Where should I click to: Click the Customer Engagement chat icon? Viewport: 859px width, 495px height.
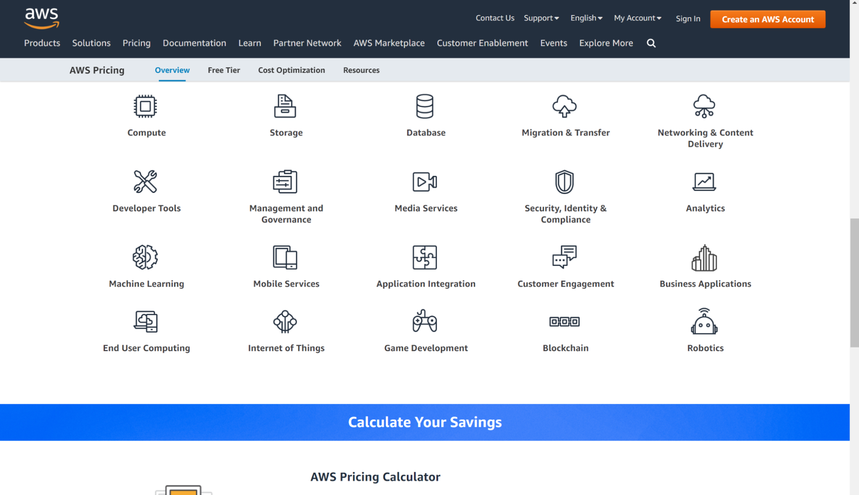point(565,257)
